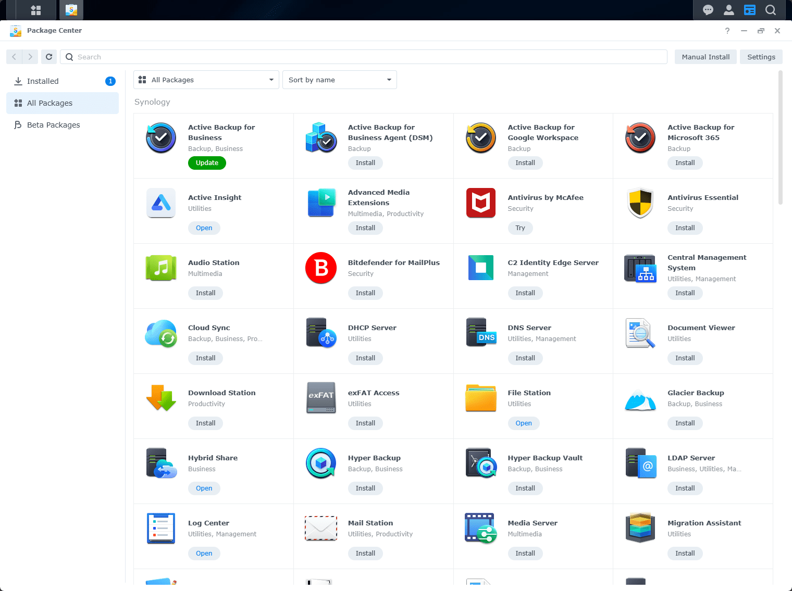Screen dimensions: 792x591
Task: Click the Download Station package title
Action: coord(222,393)
